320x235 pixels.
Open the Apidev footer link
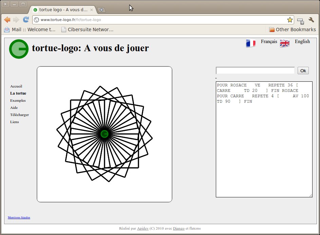tap(143, 229)
